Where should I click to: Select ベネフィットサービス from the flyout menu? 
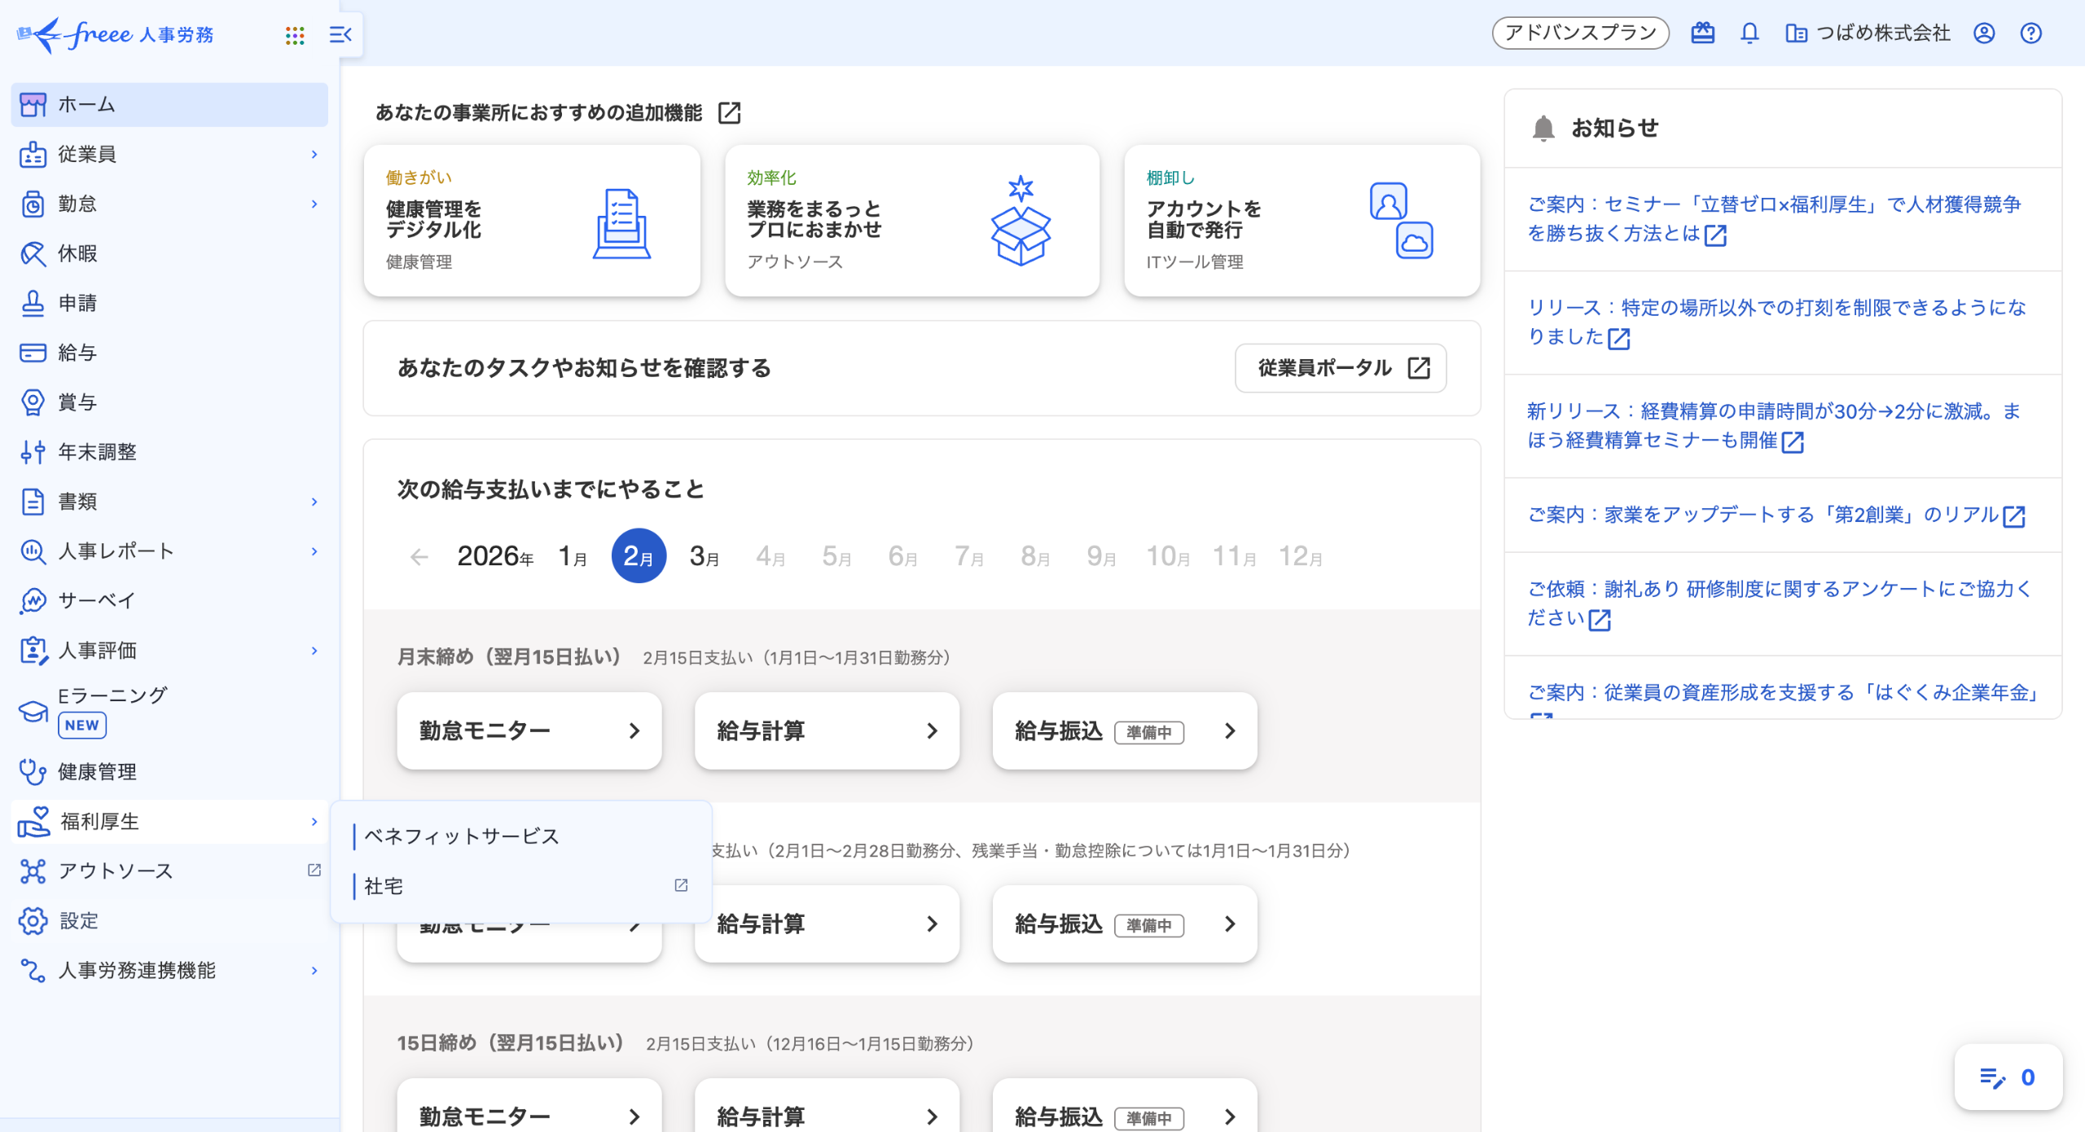(462, 836)
